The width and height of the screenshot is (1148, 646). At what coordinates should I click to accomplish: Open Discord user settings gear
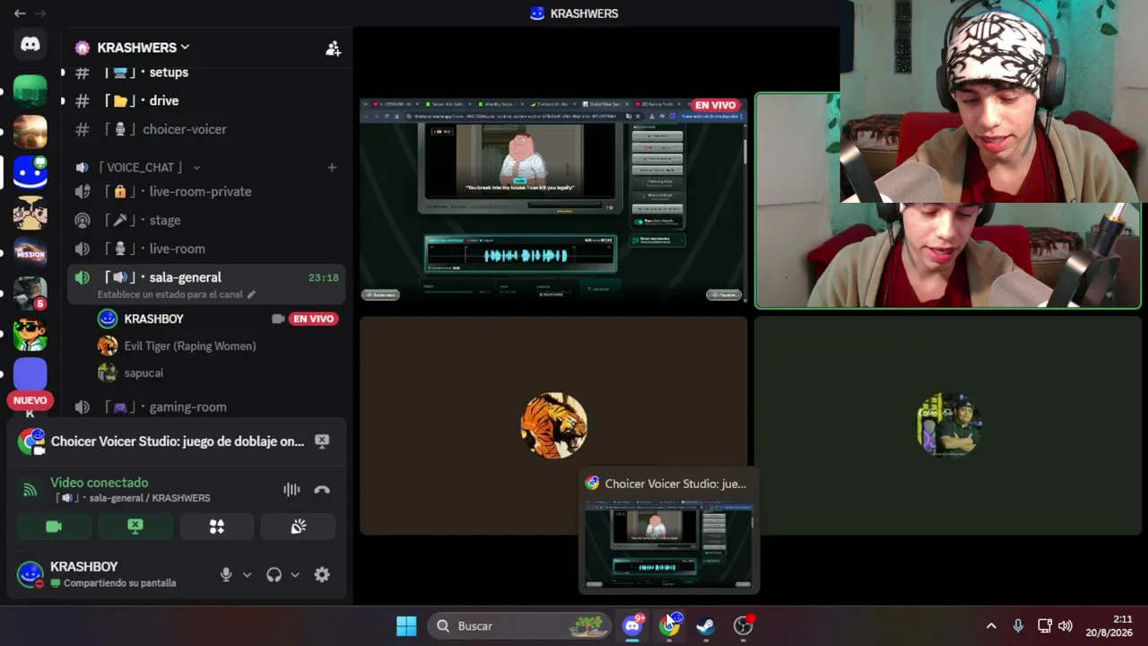click(x=322, y=575)
